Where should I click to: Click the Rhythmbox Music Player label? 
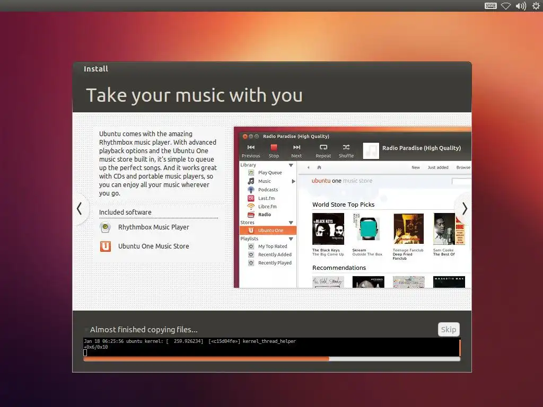click(x=153, y=227)
